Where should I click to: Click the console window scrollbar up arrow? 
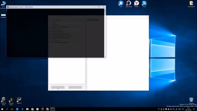[x=105, y=10]
